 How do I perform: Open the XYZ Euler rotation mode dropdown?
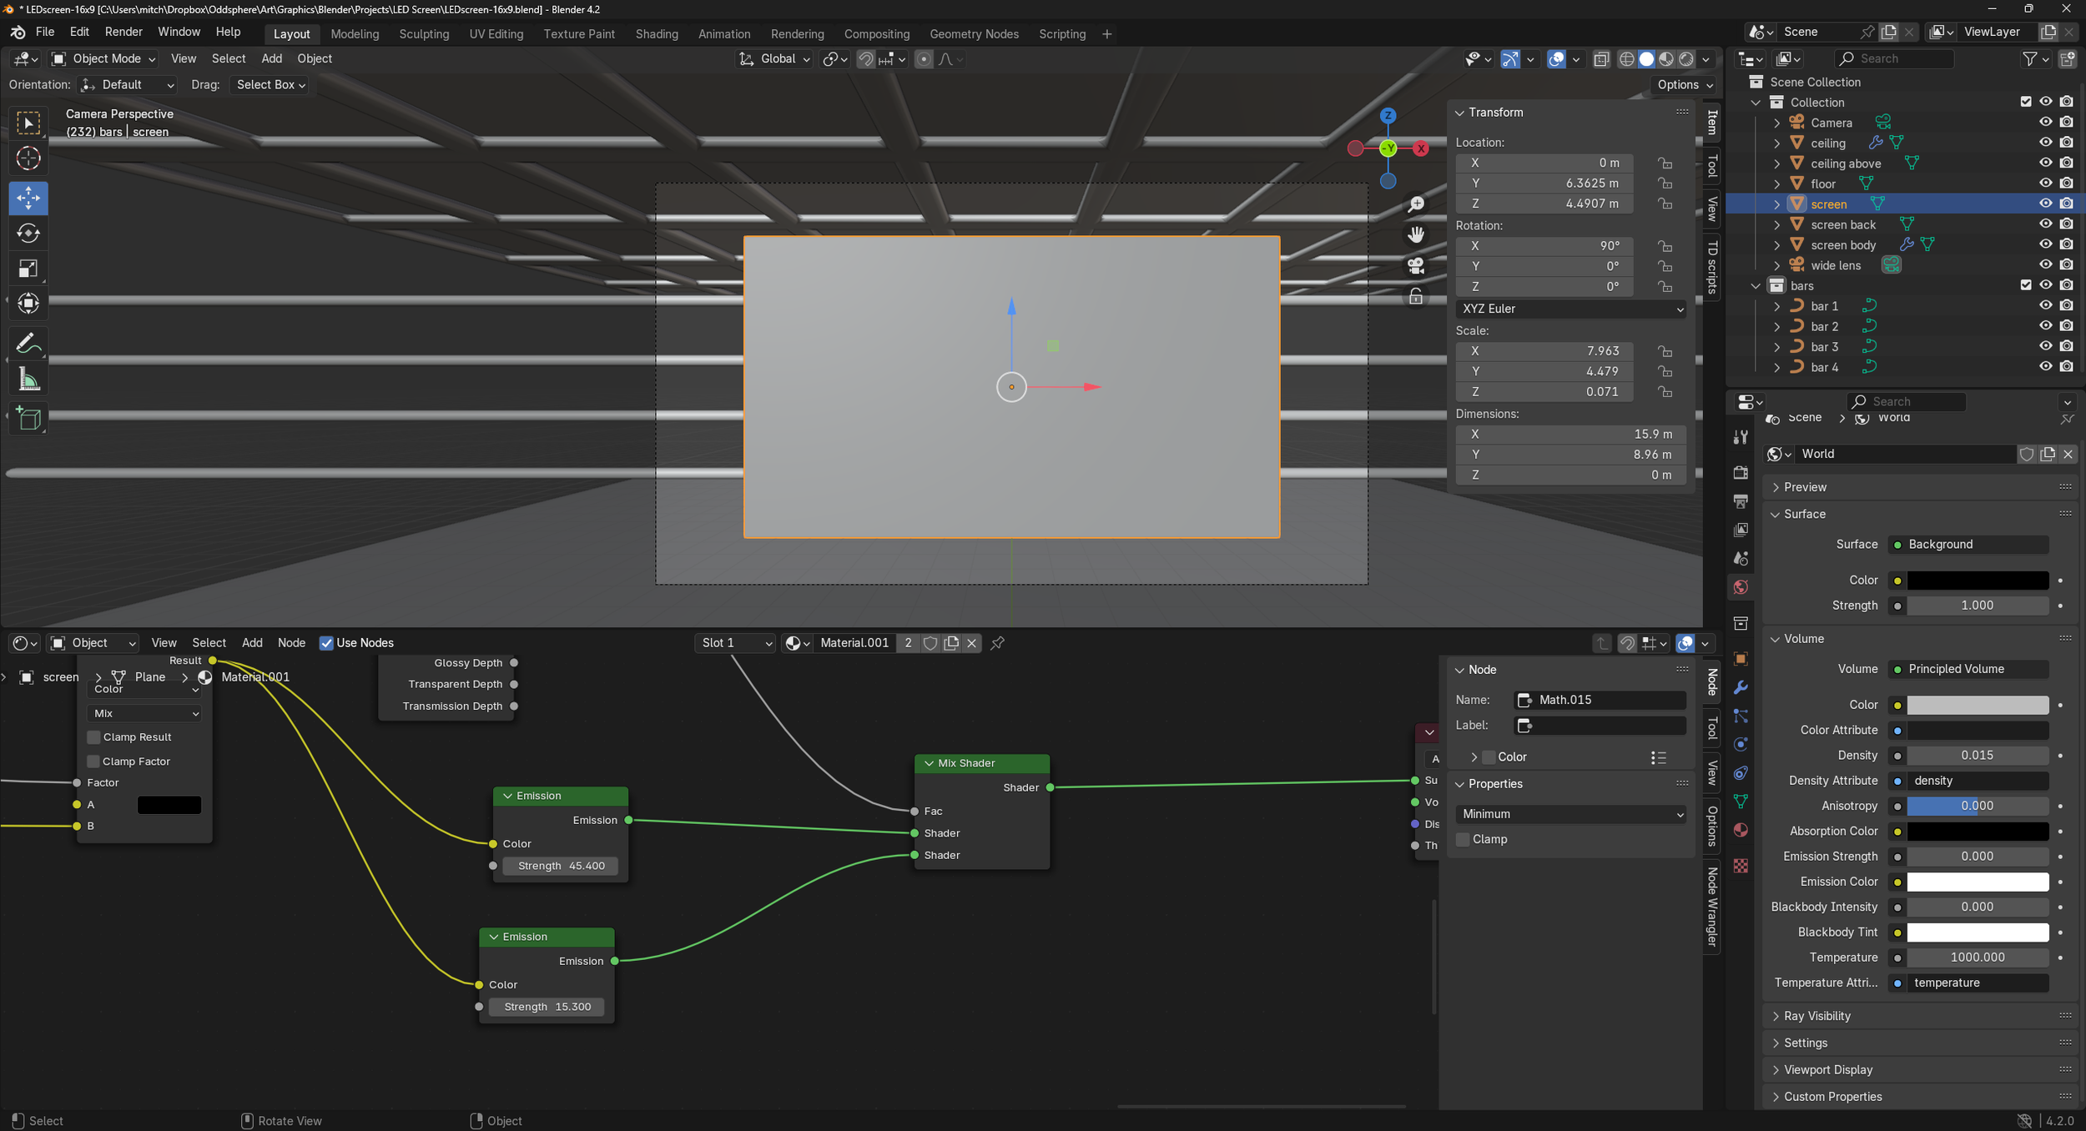click(1570, 309)
